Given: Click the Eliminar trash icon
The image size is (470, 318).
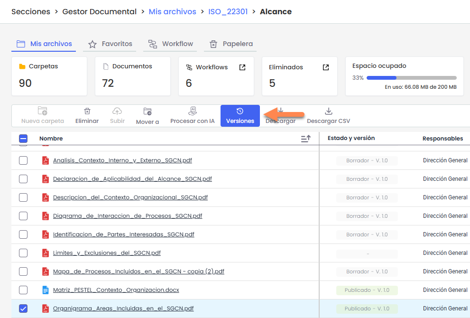Looking at the screenshot, I should [87, 111].
